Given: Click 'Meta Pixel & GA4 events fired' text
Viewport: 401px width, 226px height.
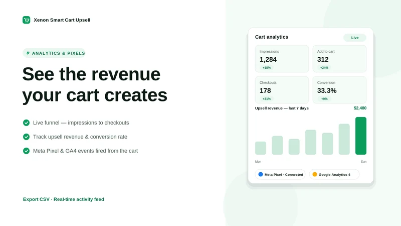Looking at the screenshot, I should 70,151.
